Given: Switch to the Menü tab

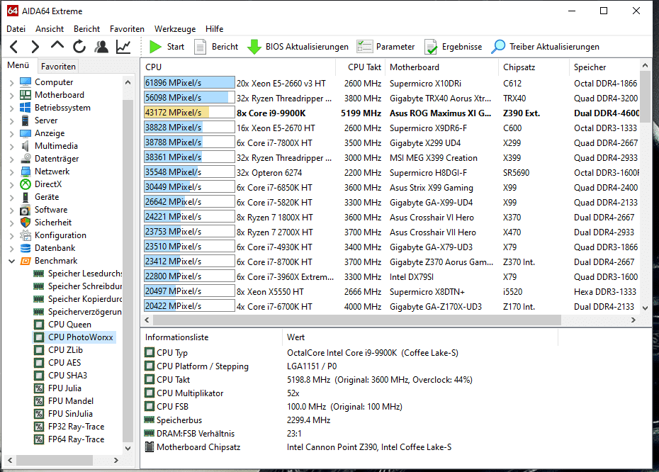Looking at the screenshot, I should coord(18,66).
